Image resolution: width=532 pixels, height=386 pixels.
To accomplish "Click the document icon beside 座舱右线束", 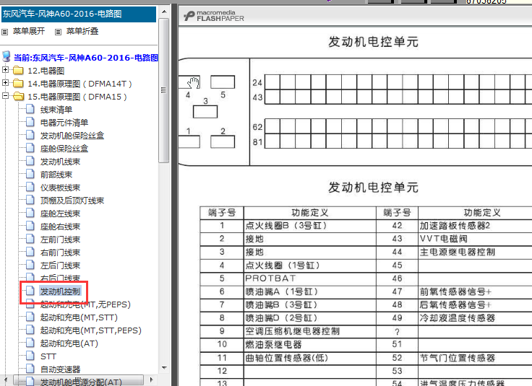I will [30, 226].
